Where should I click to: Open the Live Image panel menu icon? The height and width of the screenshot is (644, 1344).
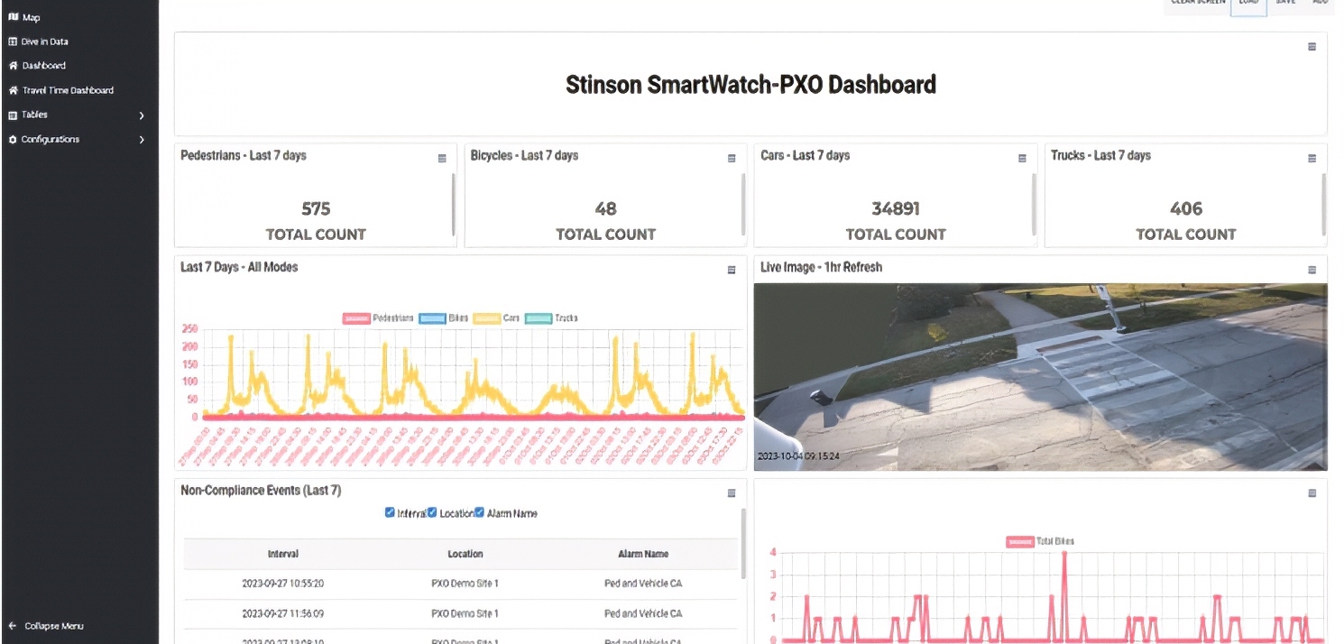tap(1312, 270)
